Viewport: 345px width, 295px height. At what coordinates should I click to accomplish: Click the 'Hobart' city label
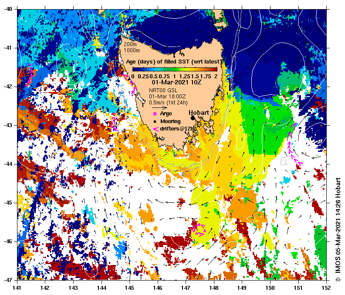[x=199, y=113]
